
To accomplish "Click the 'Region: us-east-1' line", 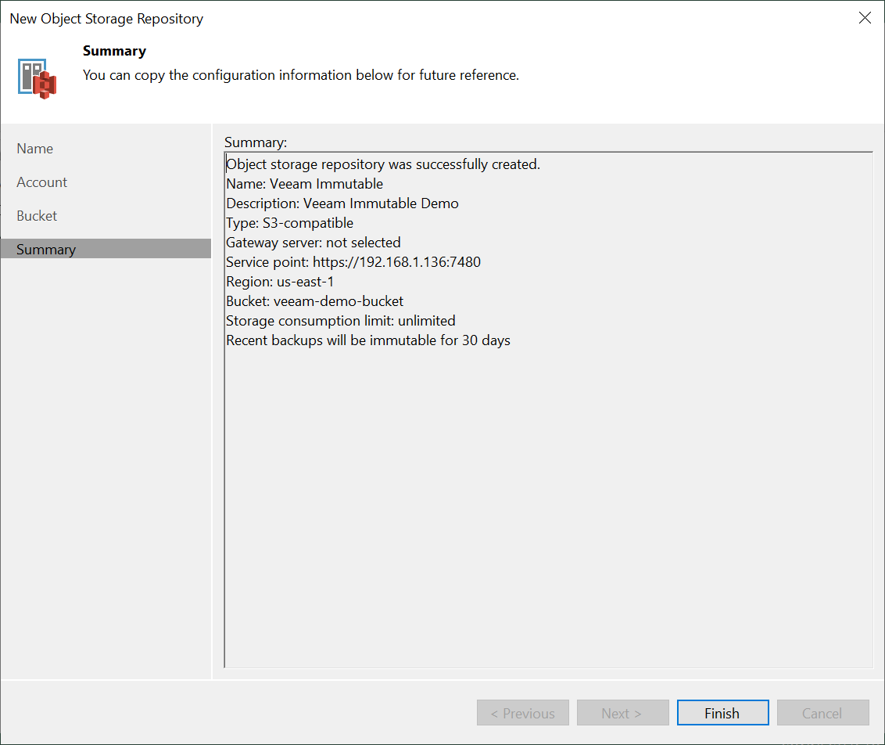I will (280, 282).
